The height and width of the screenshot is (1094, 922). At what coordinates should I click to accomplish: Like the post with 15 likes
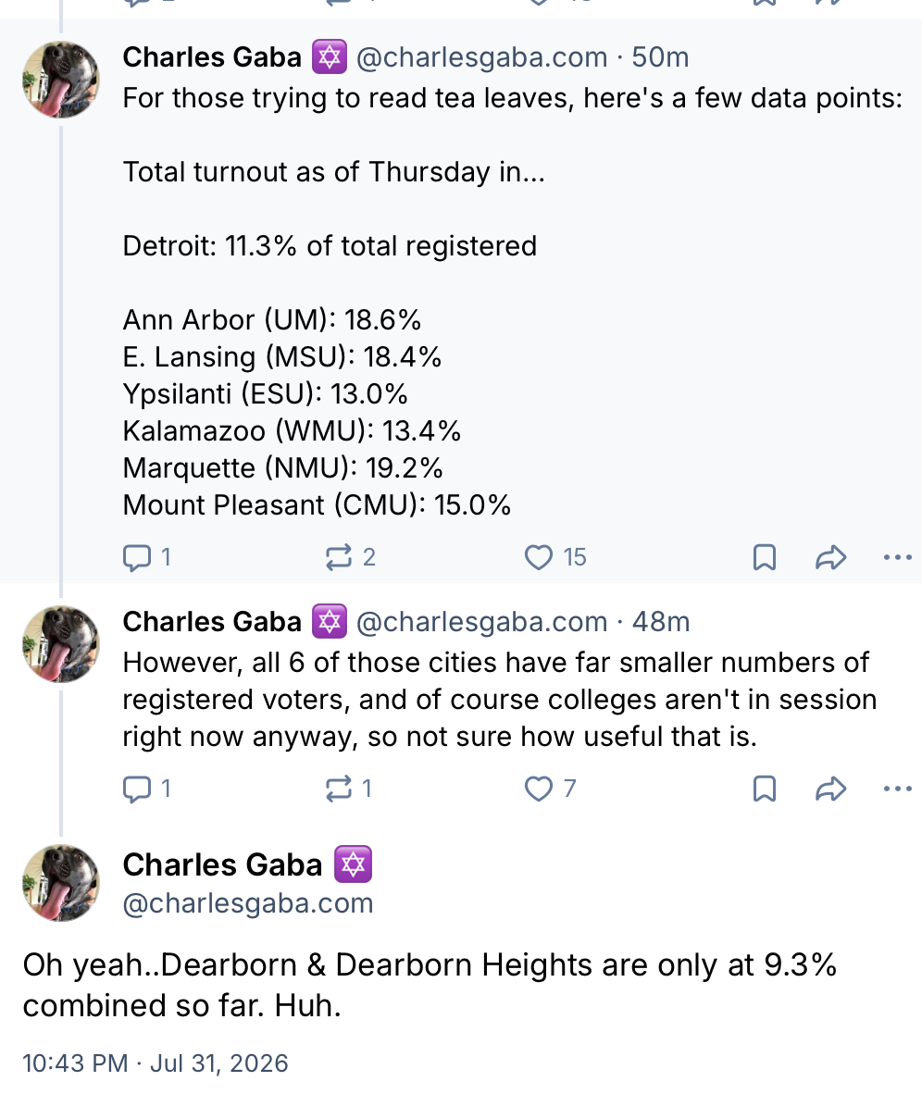point(554,557)
